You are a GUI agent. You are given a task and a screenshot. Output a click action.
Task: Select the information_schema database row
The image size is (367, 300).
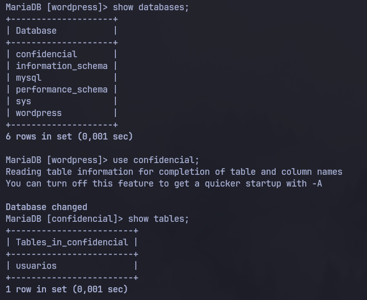[62, 66]
